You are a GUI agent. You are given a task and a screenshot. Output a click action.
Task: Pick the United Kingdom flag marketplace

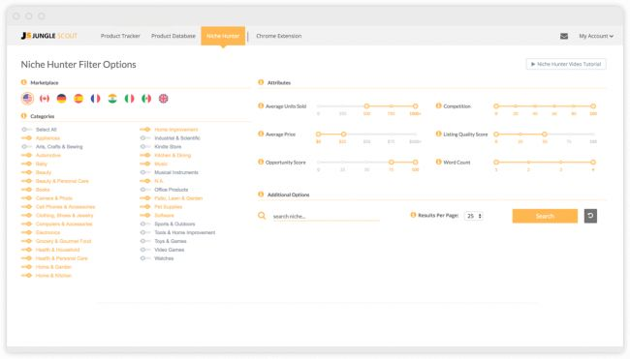coord(163,99)
